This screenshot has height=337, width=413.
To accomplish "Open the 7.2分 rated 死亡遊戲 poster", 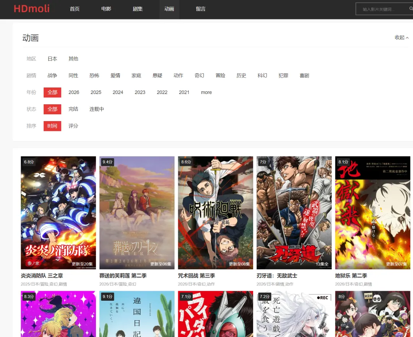I will pyautogui.click(x=294, y=314).
